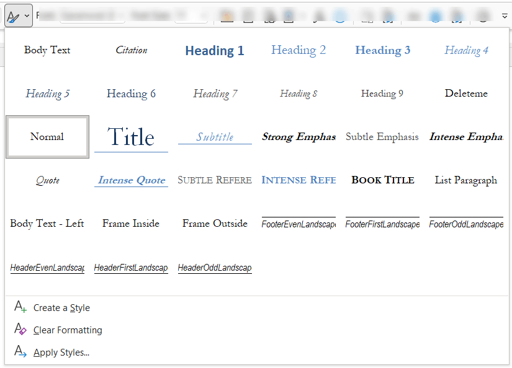This screenshot has width=512, height=368.
Task: Apply the List Paragraph style
Action: click(x=466, y=180)
